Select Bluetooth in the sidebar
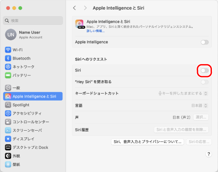 pyautogui.click(x=33, y=58)
